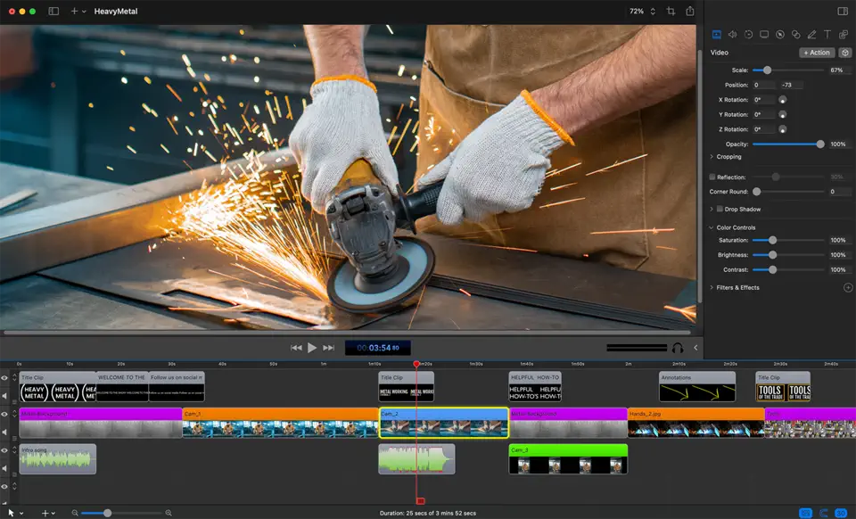Viewport: 856px width, 519px height.
Task: Open the 72% canvas zoom dropdown
Action: click(643, 11)
